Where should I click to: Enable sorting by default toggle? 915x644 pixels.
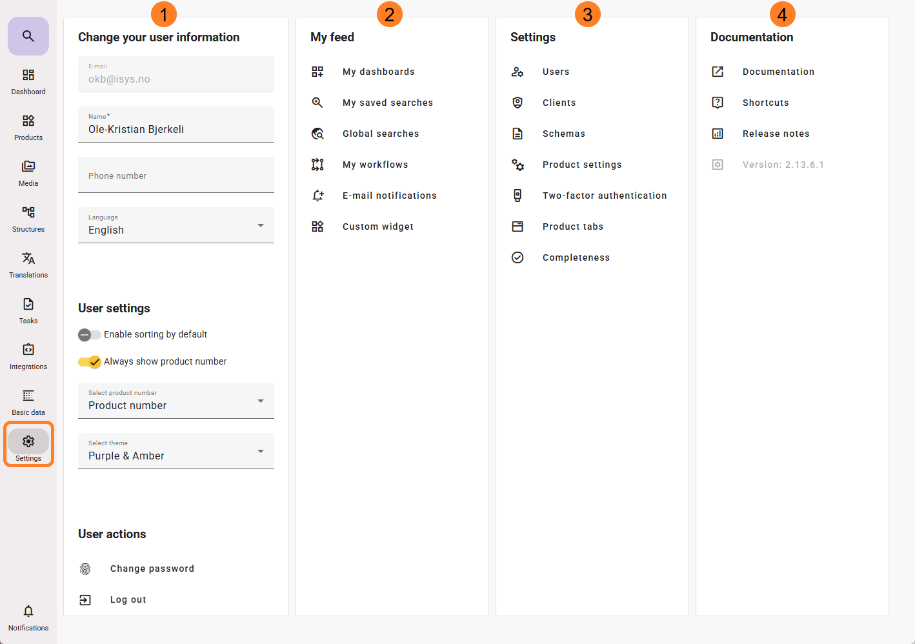(89, 334)
